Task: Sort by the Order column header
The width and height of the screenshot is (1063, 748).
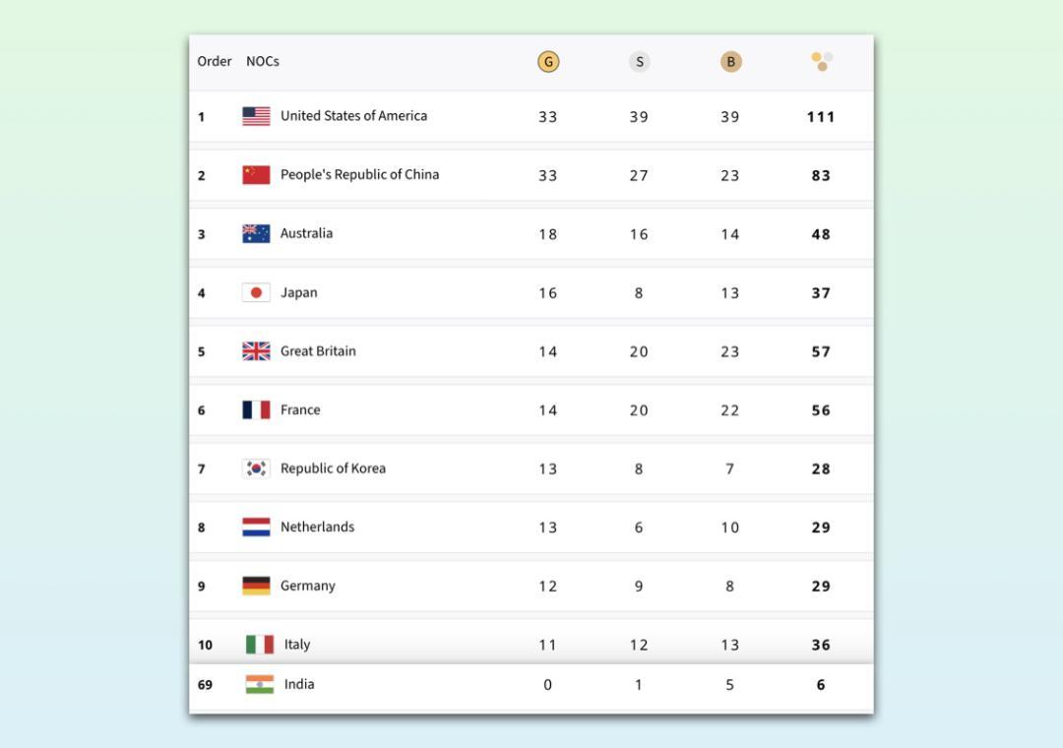Action: (214, 61)
